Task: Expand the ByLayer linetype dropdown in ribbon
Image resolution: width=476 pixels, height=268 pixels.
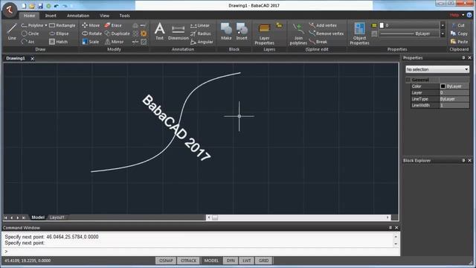Action: 443,33
